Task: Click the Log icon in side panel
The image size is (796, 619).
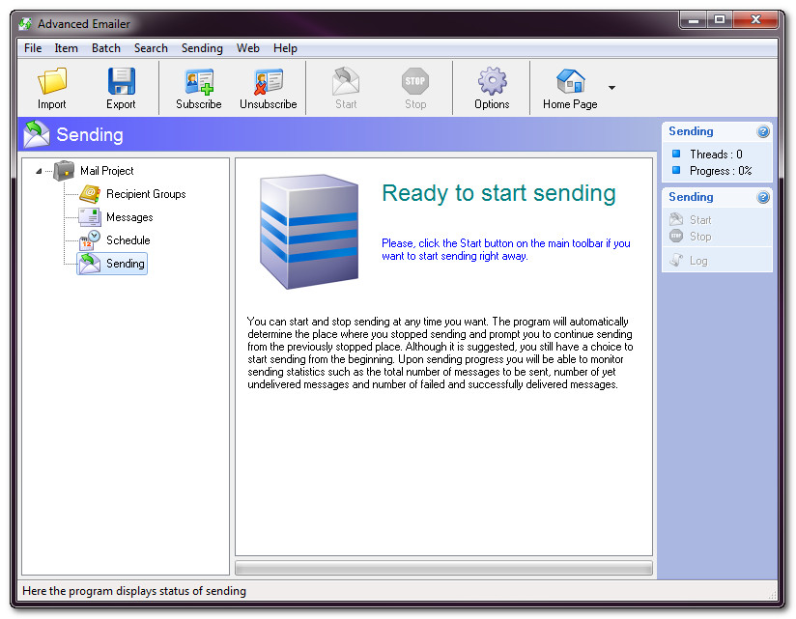Action: click(676, 261)
